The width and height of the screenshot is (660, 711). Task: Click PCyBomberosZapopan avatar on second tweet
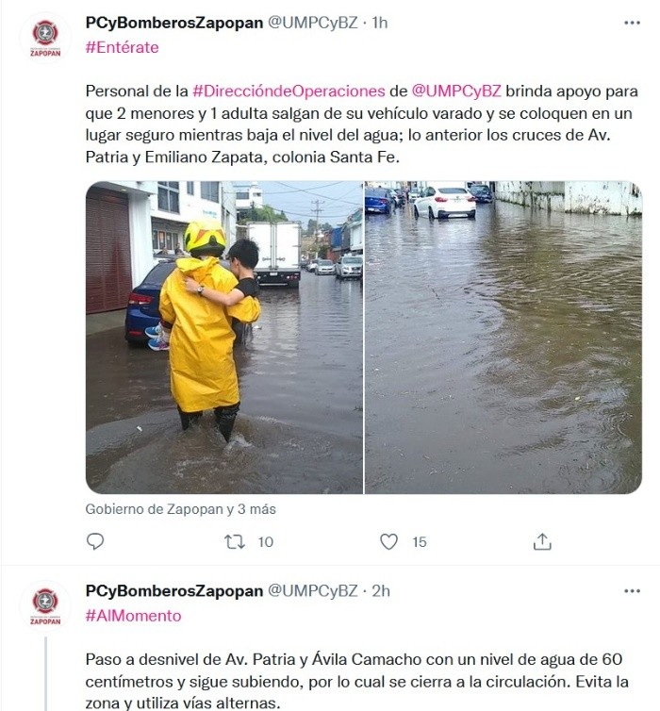(45, 606)
